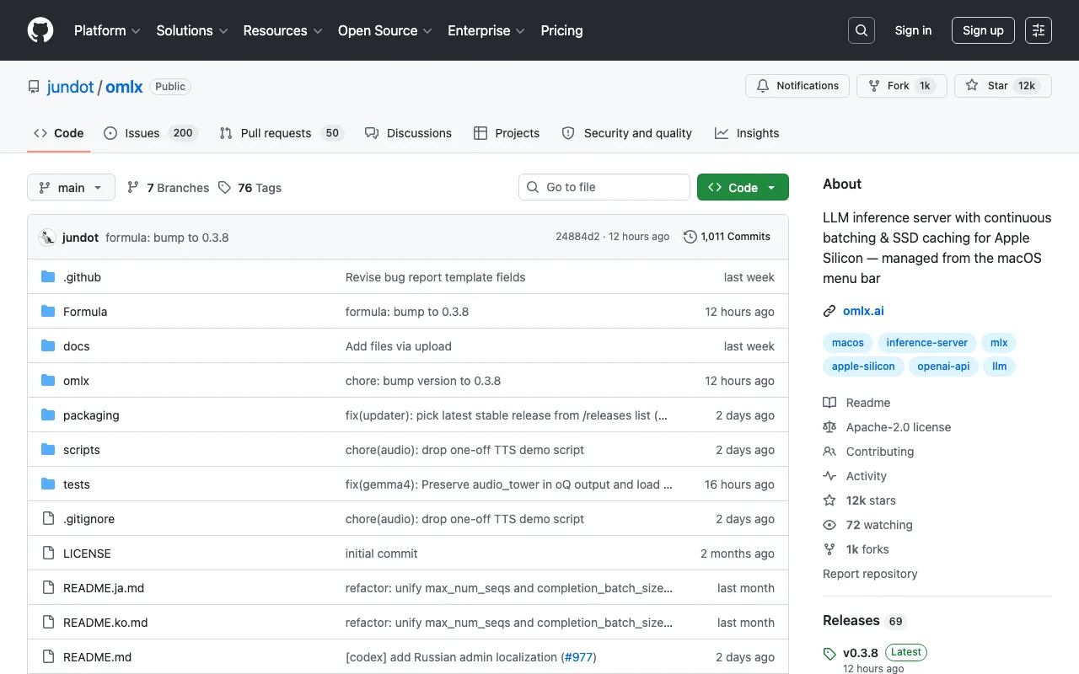Click the .gitignore file icon

pyautogui.click(x=48, y=519)
